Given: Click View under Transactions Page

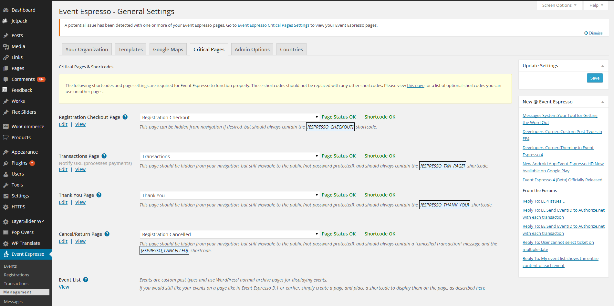Looking at the screenshot, I should (x=80, y=169).
